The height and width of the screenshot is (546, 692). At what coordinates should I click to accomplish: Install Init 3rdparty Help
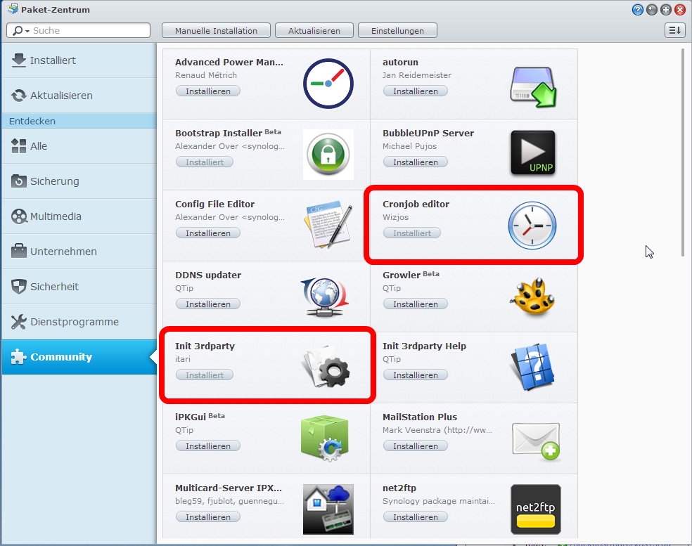(x=416, y=375)
